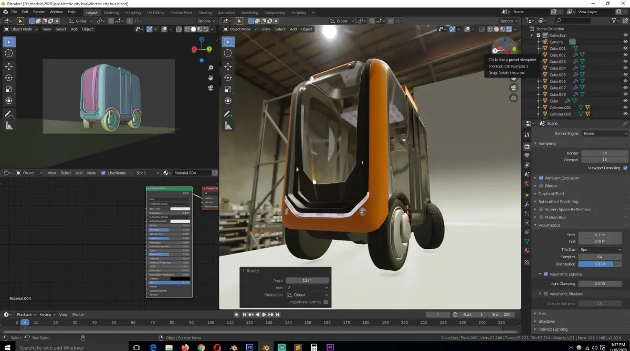Hide Cube.003 in the outliner
Viewport: 630px width, 351px height.
[x=625, y=61]
